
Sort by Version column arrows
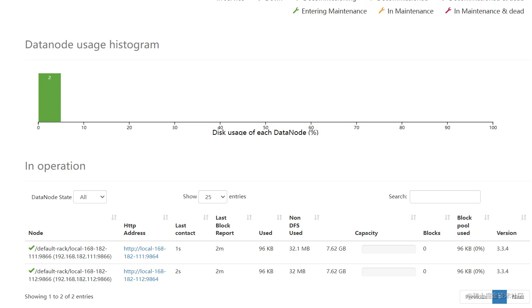[x=523, y=217]
